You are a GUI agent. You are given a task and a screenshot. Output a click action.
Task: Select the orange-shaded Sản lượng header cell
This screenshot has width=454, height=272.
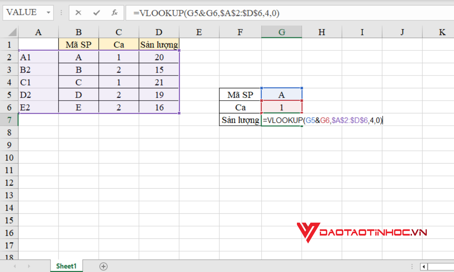159,44
